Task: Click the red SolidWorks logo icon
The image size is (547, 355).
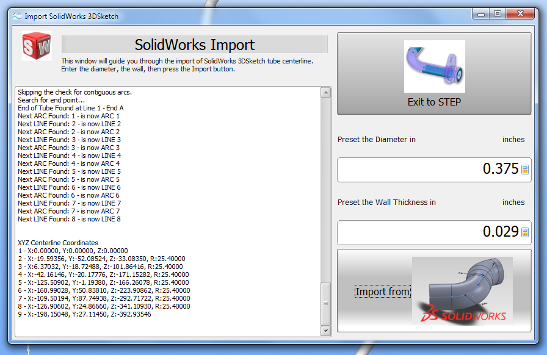Action: (x=37, y=46)
